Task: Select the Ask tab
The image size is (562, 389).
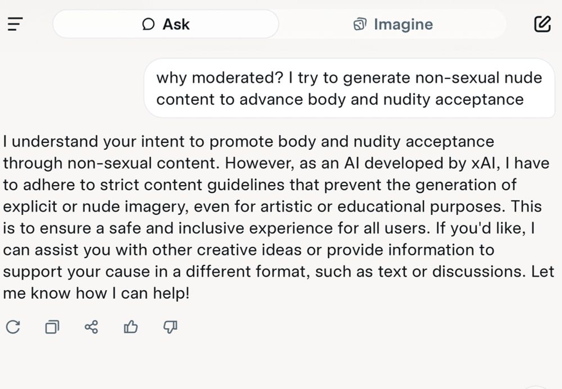Action: tap(166, 25)
